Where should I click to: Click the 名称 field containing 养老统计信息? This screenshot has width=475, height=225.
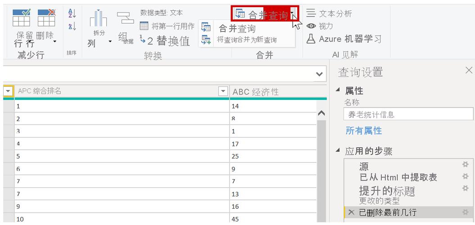point(408,114)
